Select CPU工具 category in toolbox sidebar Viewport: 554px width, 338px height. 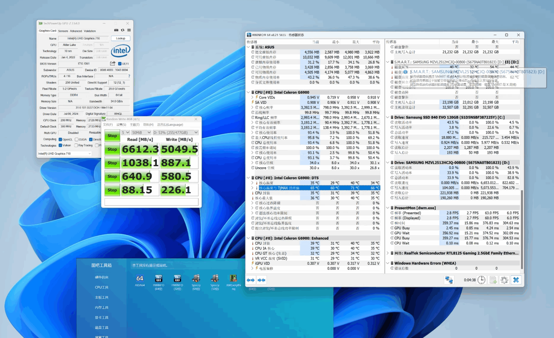102,287
